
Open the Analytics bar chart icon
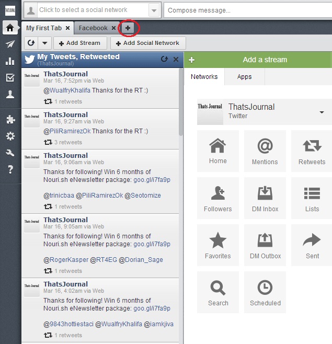(10, 61)
